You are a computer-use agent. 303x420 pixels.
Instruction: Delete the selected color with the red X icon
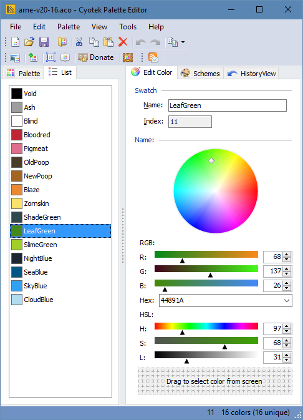click(x=123, y=42)
